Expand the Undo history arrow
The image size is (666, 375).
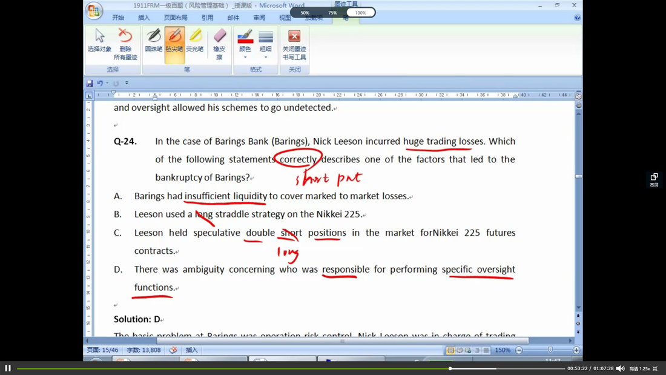pos(107,84)
